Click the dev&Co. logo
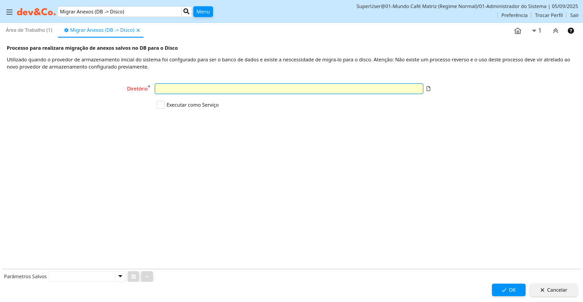 [x=36, y=12]
